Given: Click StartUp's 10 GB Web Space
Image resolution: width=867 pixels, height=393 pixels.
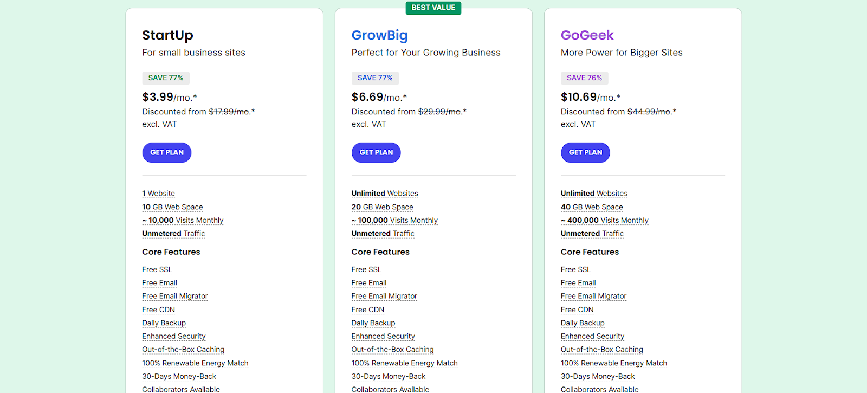Looking at the screenshot, I should (172, 207).
